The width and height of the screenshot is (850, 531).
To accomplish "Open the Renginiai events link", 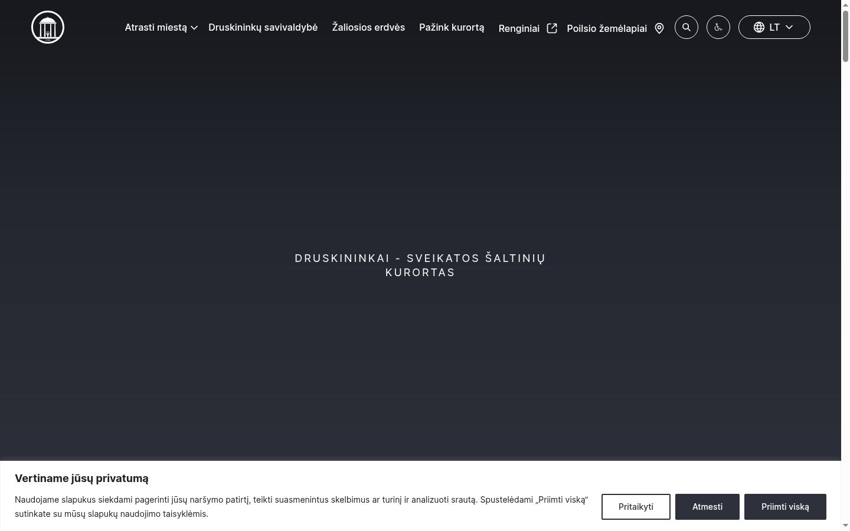I will point(519,28).
